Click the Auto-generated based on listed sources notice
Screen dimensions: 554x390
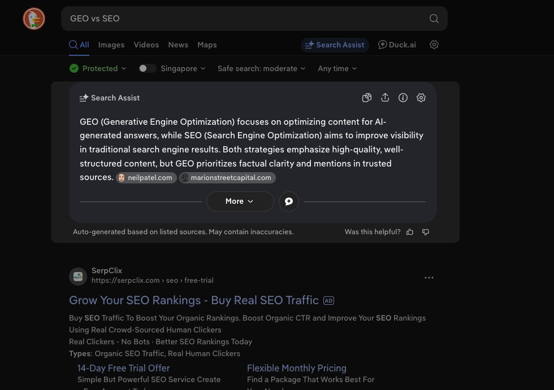[183, 232]
